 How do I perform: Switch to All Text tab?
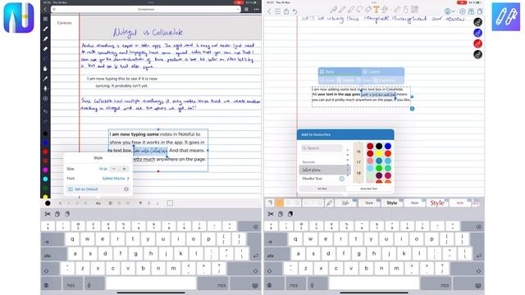(x=322, y=188)
